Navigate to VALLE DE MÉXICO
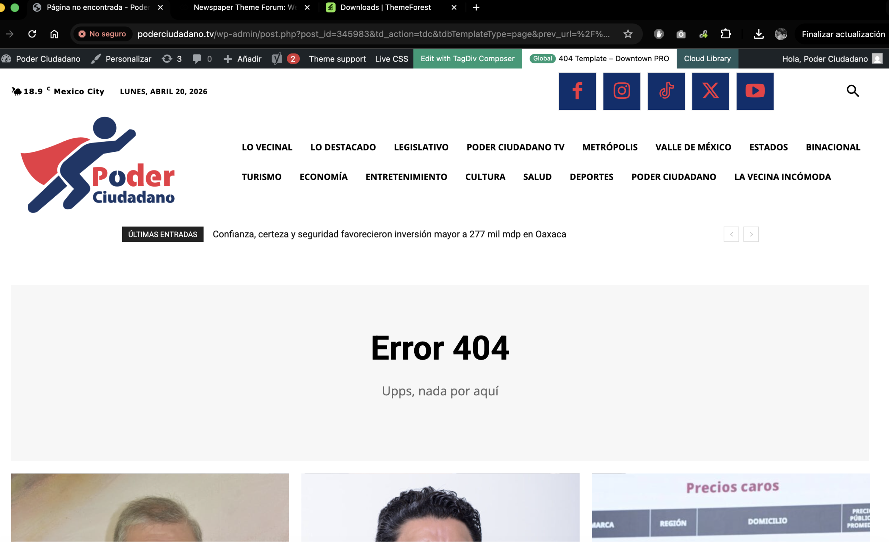889x542 pixels. pos(693,147)
